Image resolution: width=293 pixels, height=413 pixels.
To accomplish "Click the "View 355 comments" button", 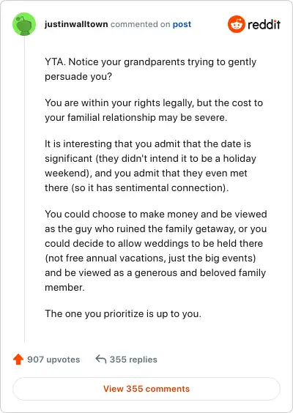I will (146, 389).
